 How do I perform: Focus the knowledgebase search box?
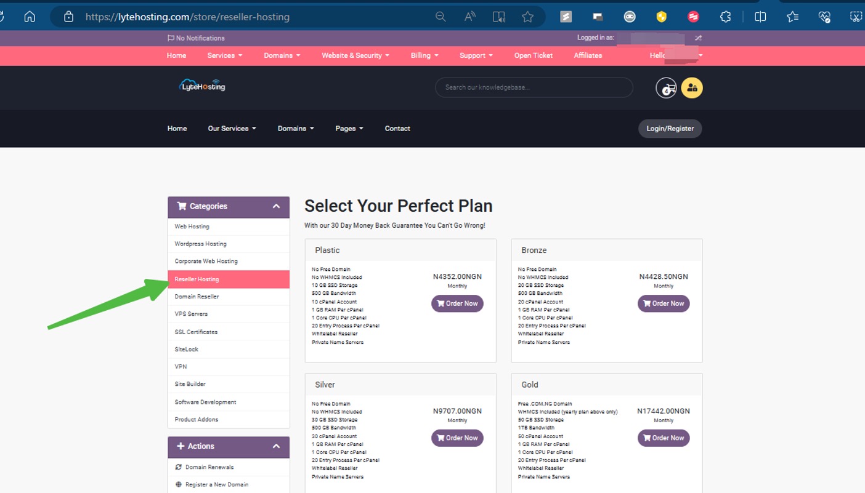[534, 87]
